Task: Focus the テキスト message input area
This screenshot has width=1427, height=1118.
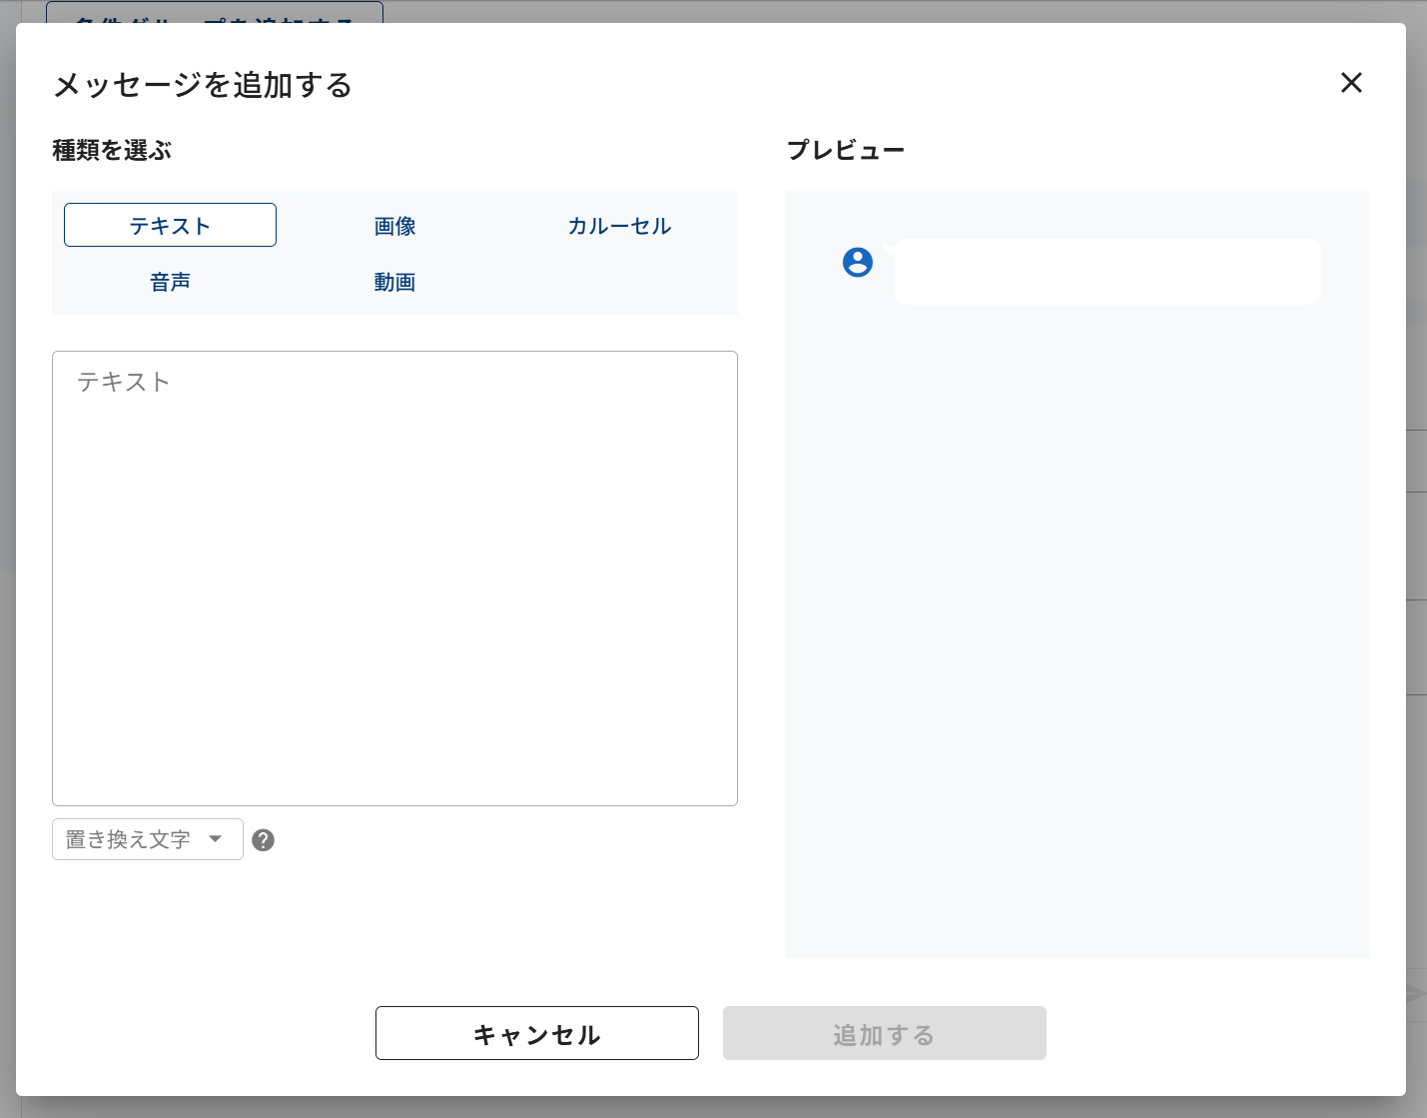Action: [x=394, y=577]
